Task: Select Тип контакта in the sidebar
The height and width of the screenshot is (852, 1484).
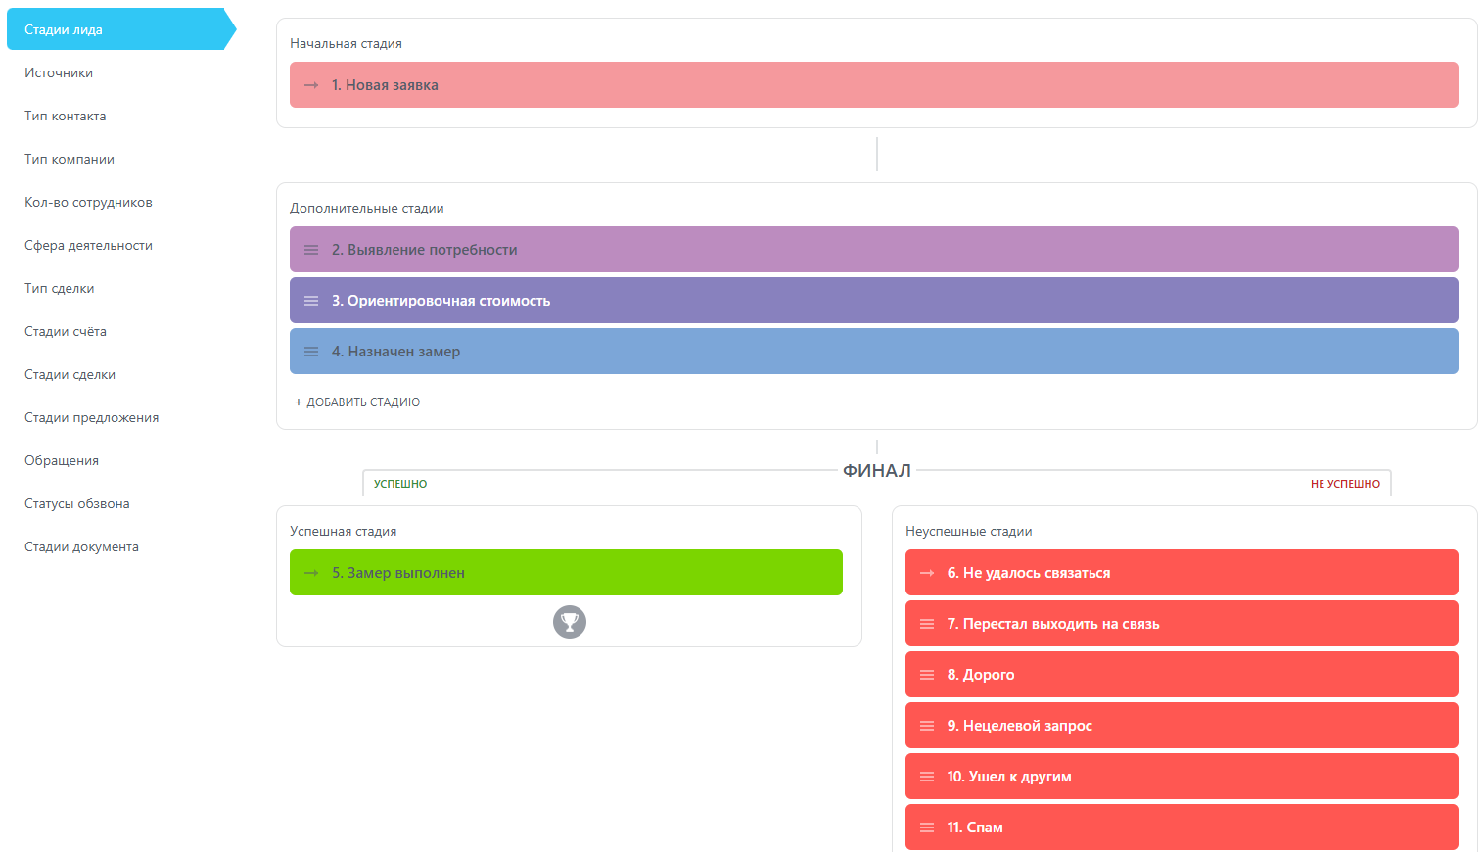Action: [x=66, y=116]
